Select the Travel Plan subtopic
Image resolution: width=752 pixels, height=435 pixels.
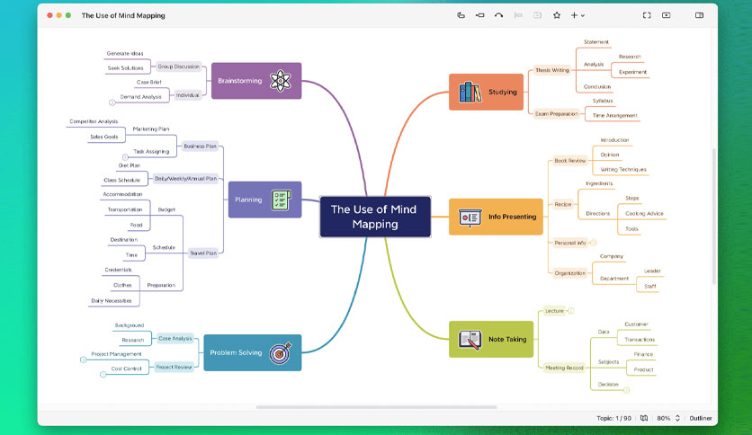[x=203, y=253]
